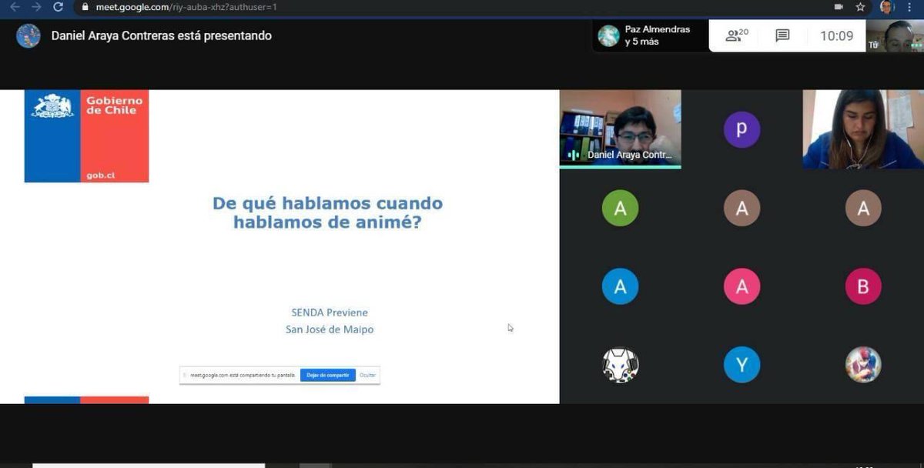Viewport: 924px width, 468px height.
Task: Open the Chrome three-dot menu
Action: coord(909,7)
